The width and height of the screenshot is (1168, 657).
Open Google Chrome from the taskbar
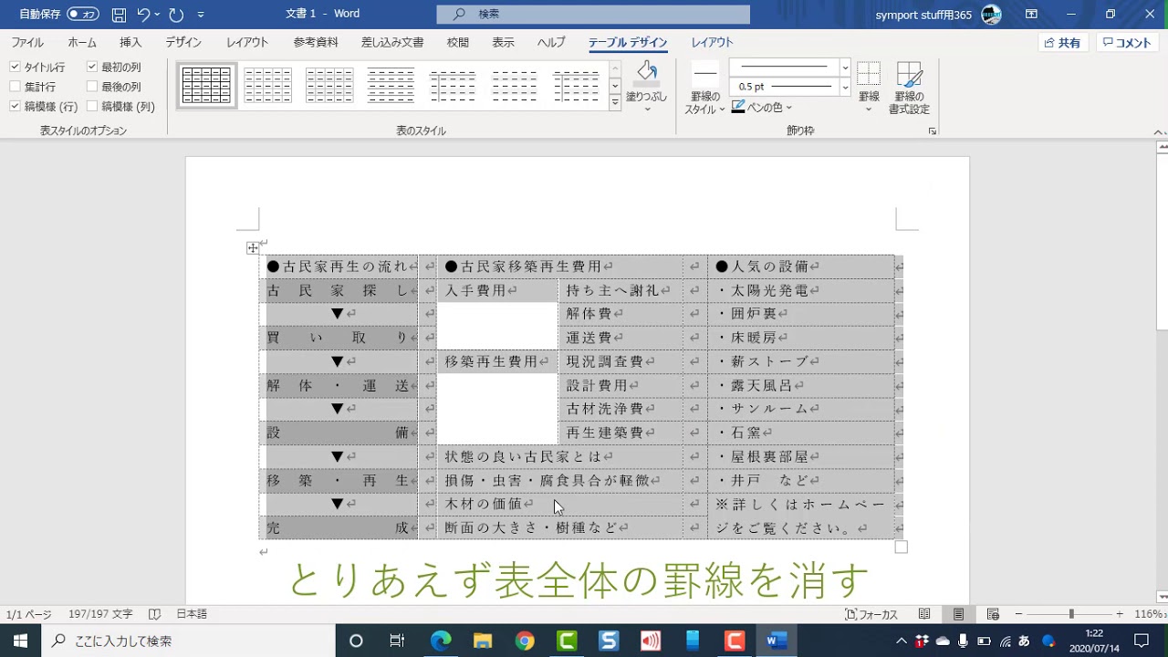coord(525,641)
